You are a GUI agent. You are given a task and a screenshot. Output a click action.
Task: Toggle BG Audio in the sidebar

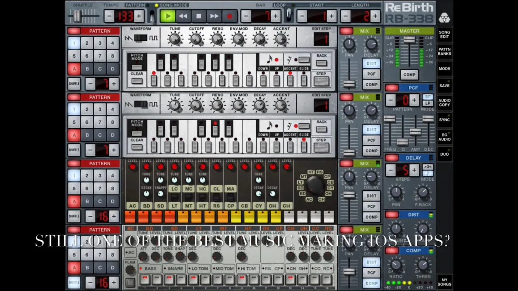(x=444, y=137)
